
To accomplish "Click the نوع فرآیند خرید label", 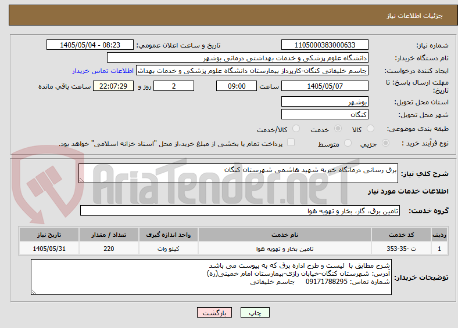I will click(x=425, y=143).
